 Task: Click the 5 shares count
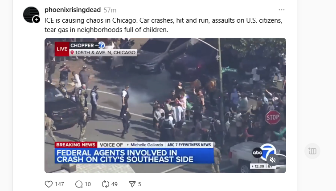click(x=139, y=184)
